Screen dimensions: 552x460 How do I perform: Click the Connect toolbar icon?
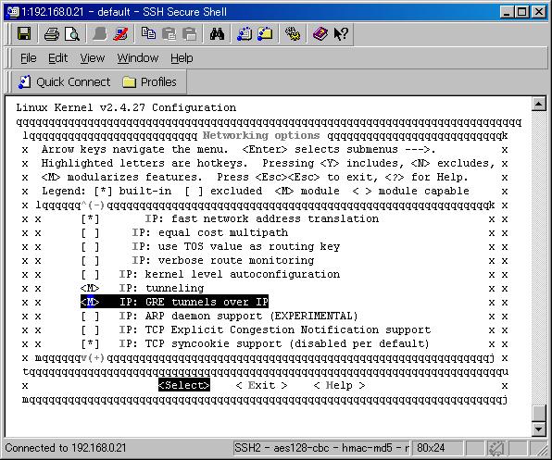coord(100,34)
